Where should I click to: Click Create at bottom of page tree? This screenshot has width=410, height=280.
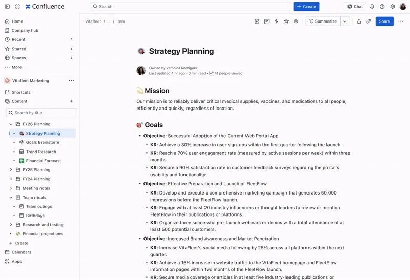coord(19,243)
